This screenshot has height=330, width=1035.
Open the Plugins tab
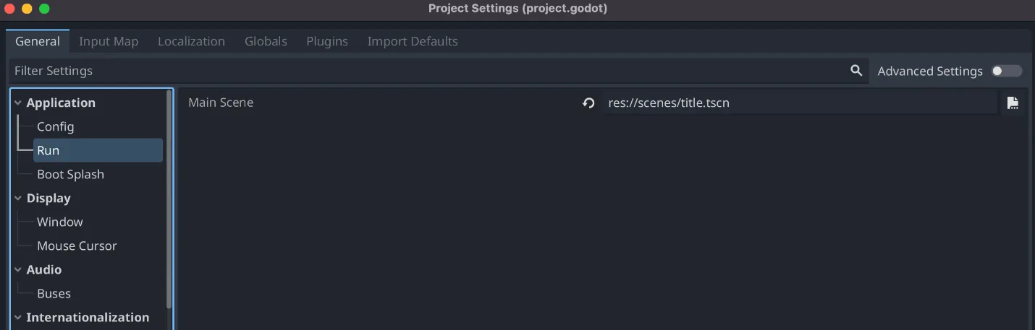pyautogui.click(x=327, y=41)
